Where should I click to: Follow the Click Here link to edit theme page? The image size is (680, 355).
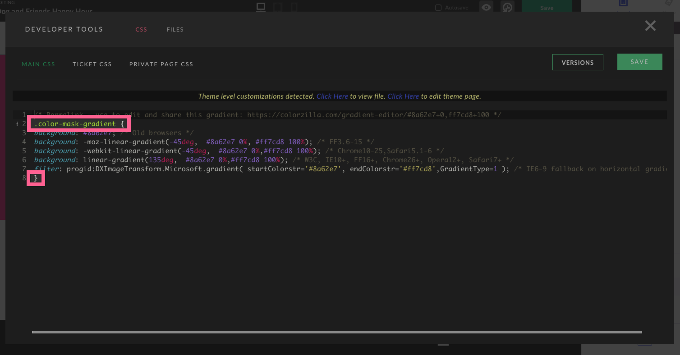tap(403, 96)
